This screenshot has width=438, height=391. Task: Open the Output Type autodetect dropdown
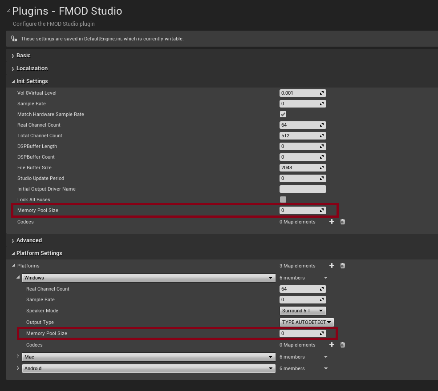tap(306, 322)
